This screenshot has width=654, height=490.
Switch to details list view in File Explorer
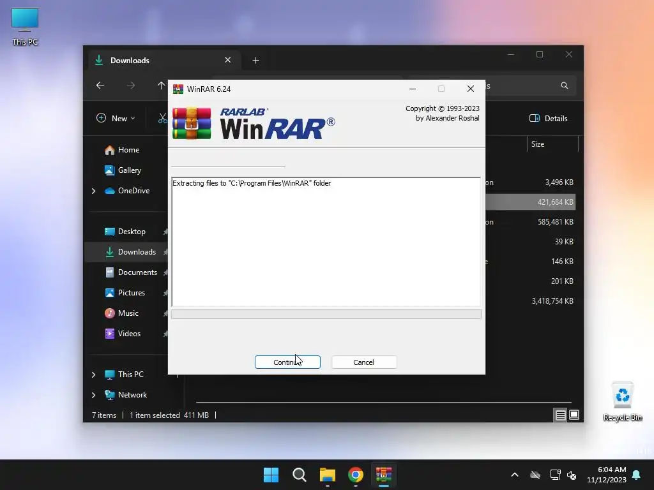point(560,415)
